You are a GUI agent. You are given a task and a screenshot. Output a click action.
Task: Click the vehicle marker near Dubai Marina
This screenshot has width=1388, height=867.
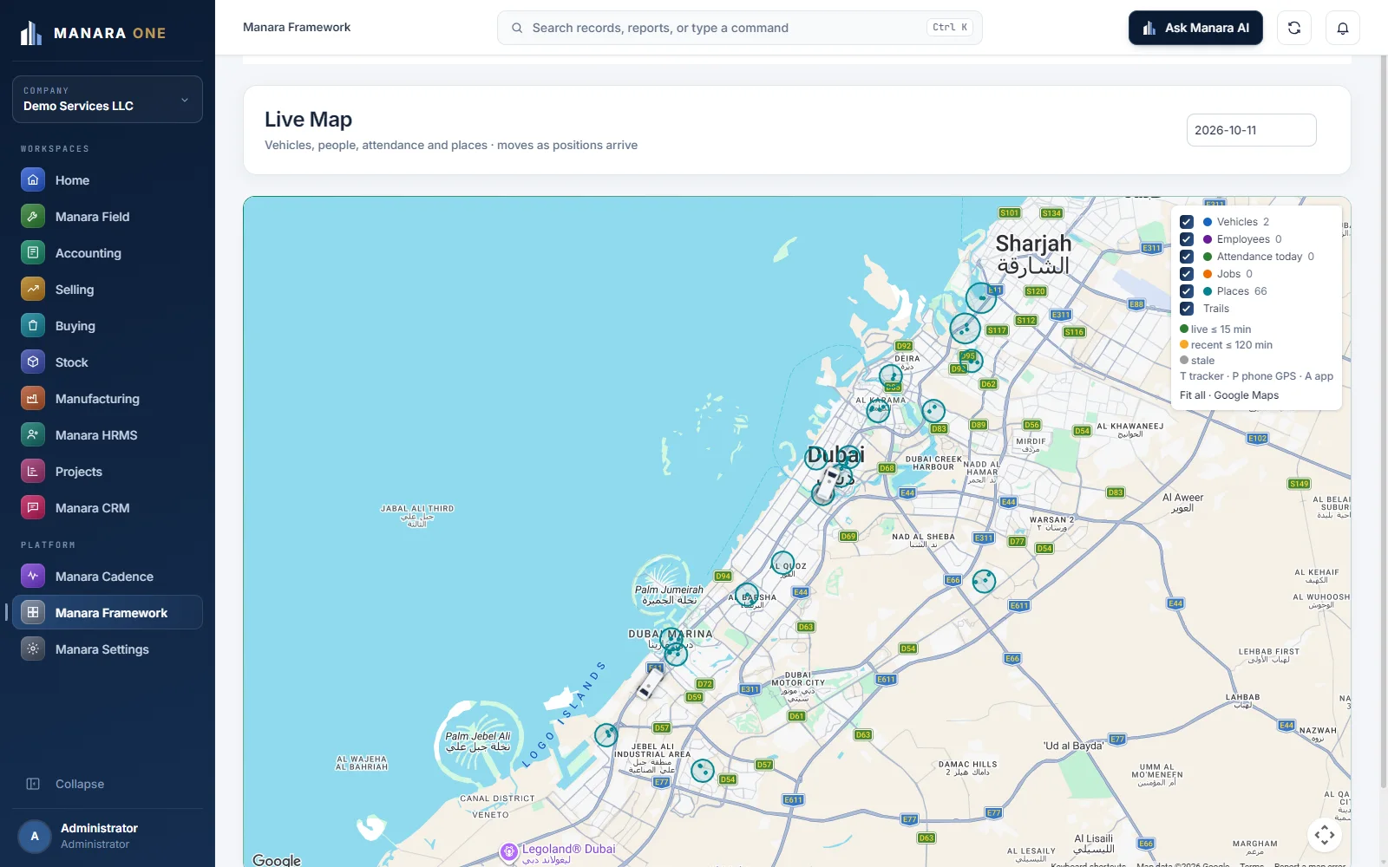[649, 682]
